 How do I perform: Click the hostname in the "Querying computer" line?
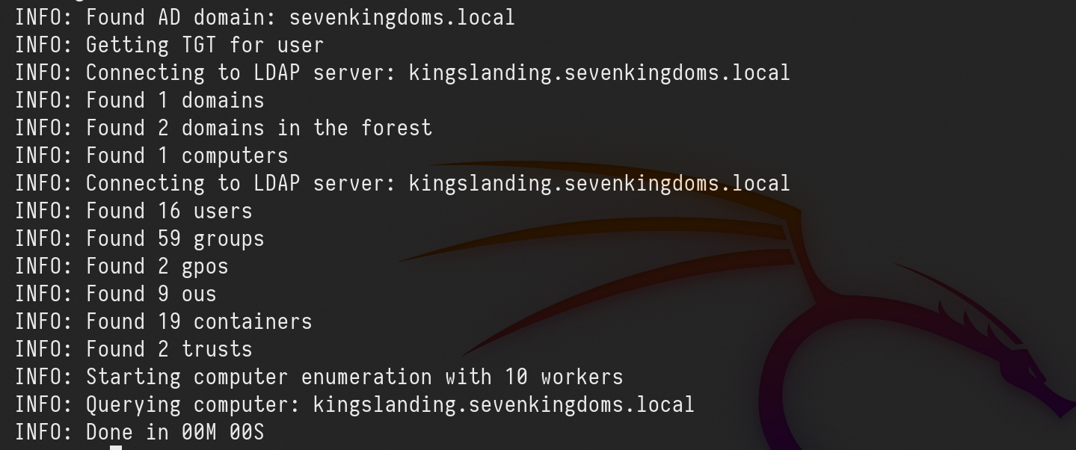(x=503, y=404)
